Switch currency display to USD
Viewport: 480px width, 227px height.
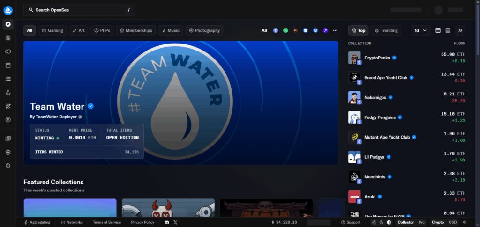[453, 222]
